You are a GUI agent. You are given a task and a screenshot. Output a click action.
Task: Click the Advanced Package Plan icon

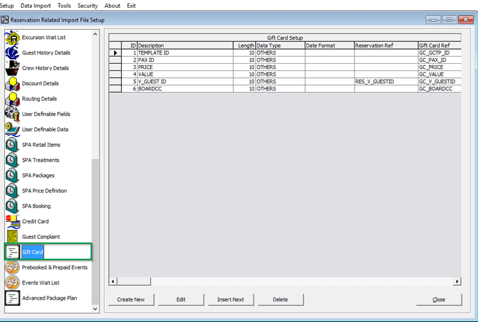pyautogui.click(x=12, y=298)
